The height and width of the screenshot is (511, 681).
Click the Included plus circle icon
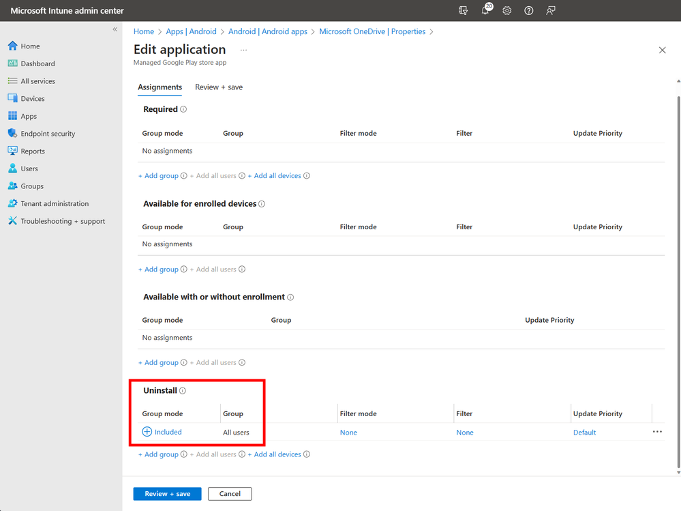click(147, 431)
